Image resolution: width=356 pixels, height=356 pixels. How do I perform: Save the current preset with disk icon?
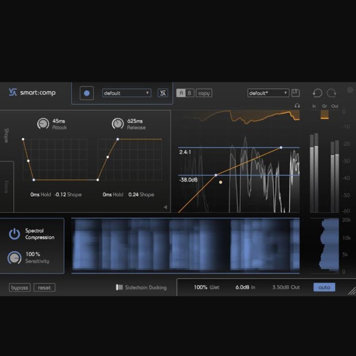click(296, 93)
